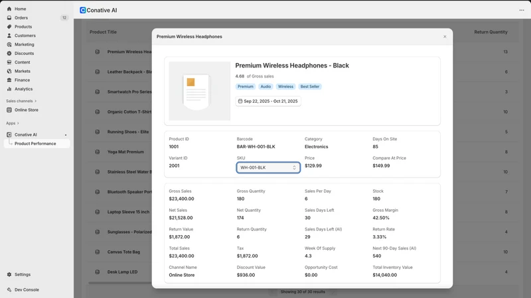Click Compare At Price $149.99
This screenshot has width=531, height=298.
point(381,166)
